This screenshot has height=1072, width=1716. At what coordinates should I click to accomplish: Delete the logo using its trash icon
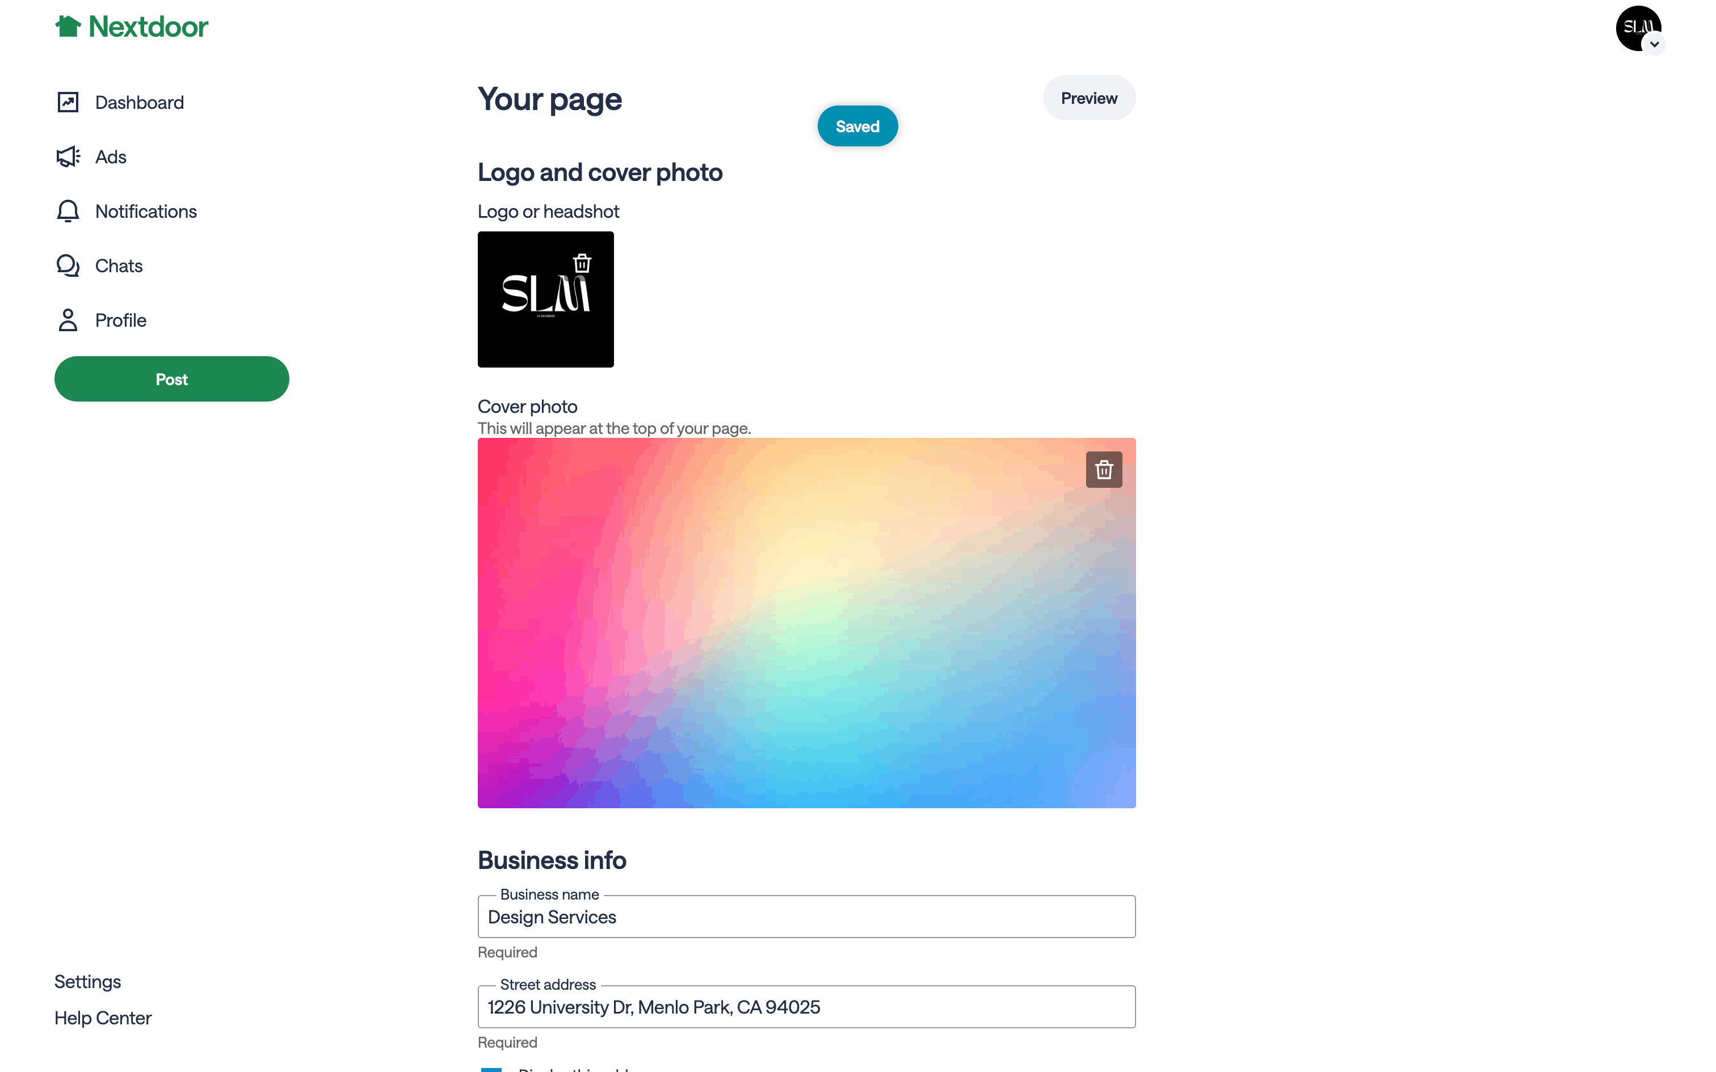[x=582, y=263]
